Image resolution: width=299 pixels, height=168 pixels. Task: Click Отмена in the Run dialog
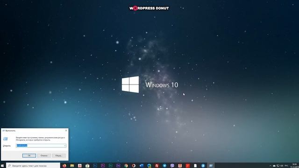[x=44, y=155]
